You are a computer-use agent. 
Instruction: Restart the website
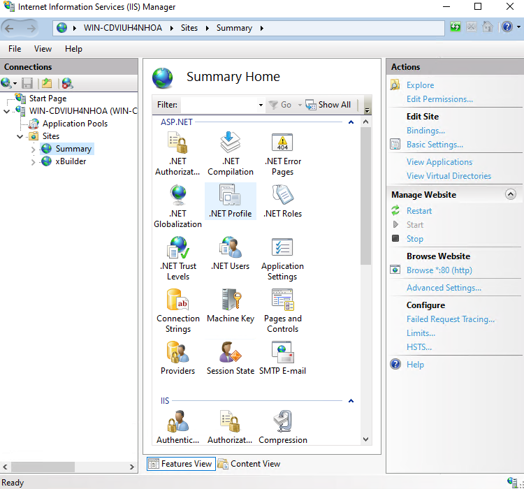[419, 211]
